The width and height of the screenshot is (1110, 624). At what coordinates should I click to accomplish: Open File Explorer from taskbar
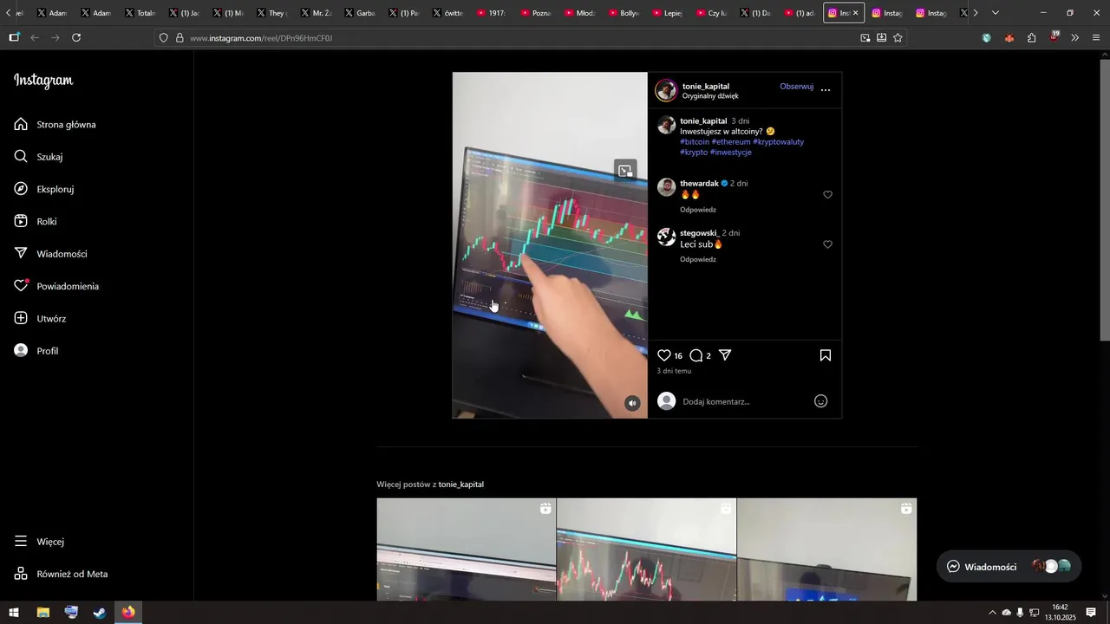pos(42,613)
